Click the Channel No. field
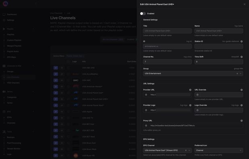 point(167,62)
